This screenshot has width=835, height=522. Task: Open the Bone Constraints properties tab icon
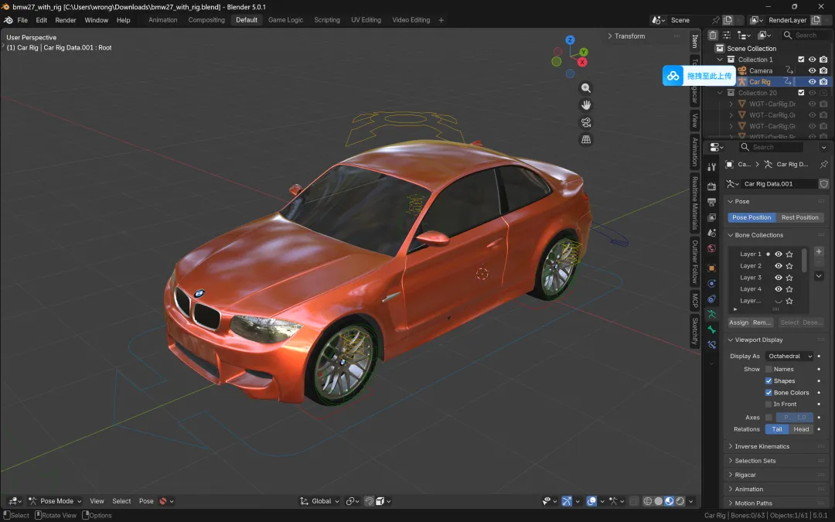click(x=711, y=345)
